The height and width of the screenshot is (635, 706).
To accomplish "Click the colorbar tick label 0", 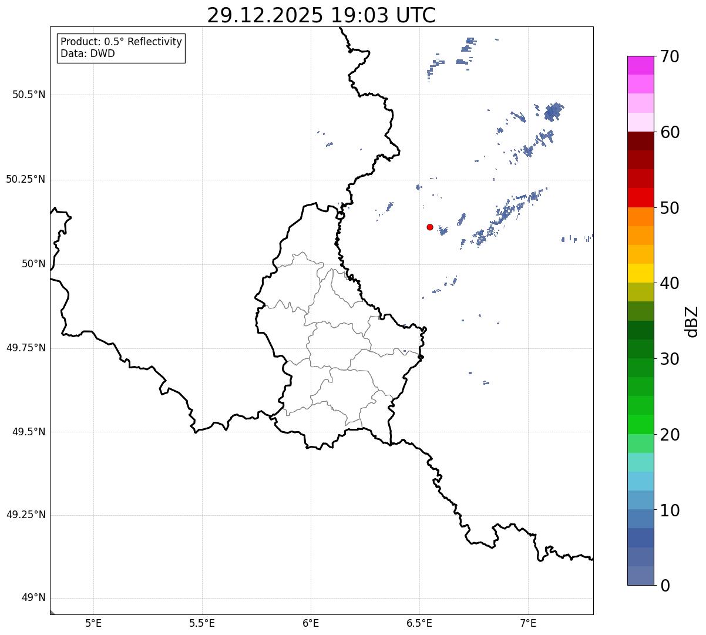I will 665,586.
